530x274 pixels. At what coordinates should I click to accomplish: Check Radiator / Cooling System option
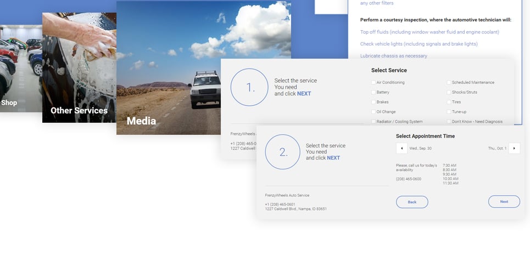[x=373, y=122]
